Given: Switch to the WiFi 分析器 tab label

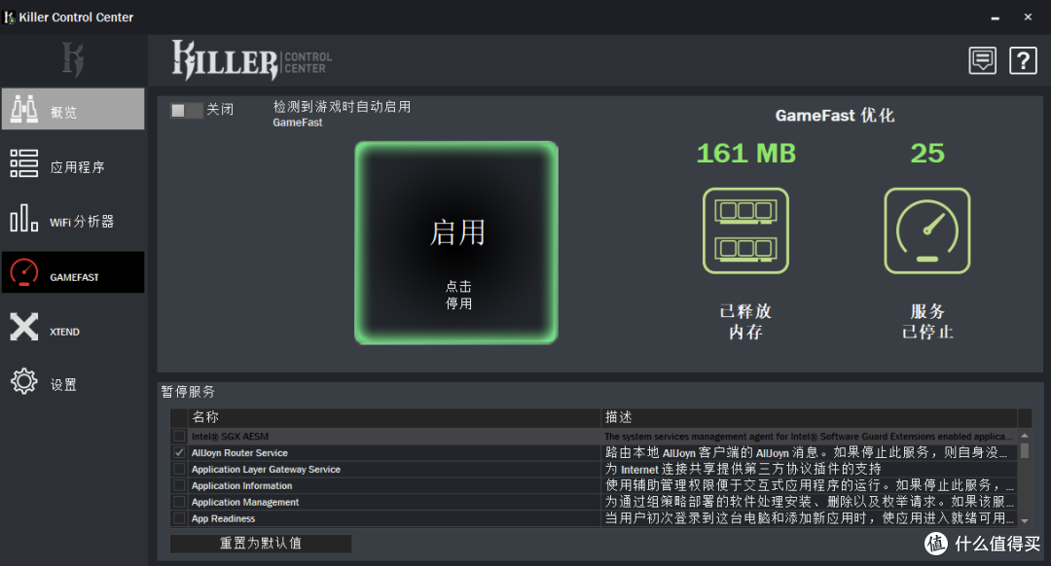Looking at the screenshot, I should click(82, 222).
